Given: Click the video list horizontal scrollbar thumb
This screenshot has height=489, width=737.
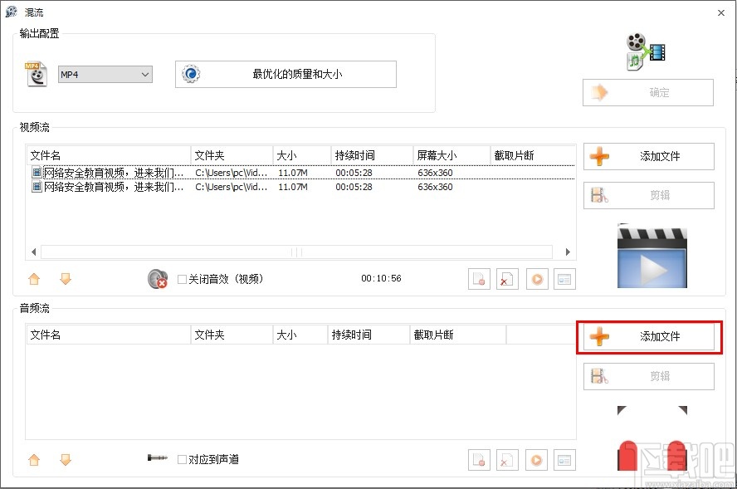Looking at the screenshot, I should point(296,252).
